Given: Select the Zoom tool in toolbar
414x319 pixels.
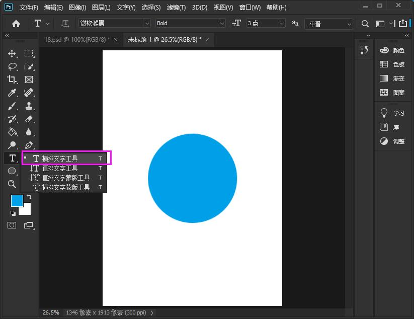Looking at the screenshot, I should pos(12,184).
